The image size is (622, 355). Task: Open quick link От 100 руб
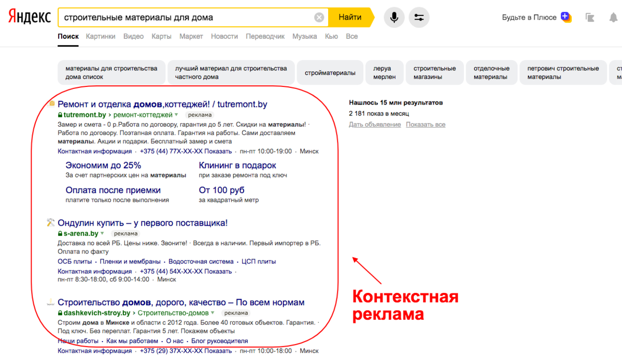coord(222,190)
